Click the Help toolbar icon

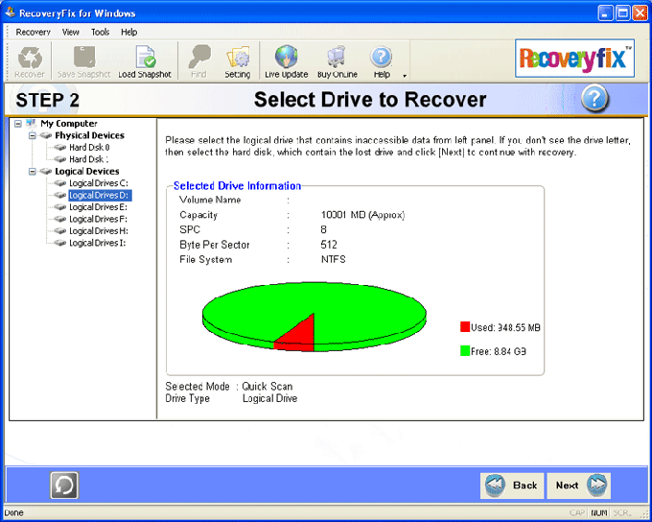pyautogui.click(x=382, y=61)
